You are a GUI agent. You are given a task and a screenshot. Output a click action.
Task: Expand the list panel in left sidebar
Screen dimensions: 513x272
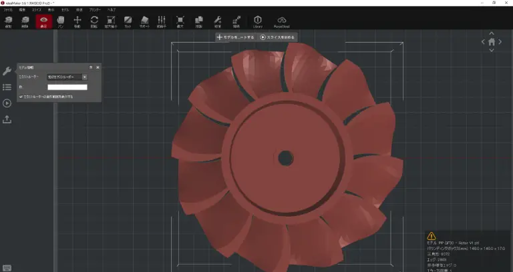7,87
